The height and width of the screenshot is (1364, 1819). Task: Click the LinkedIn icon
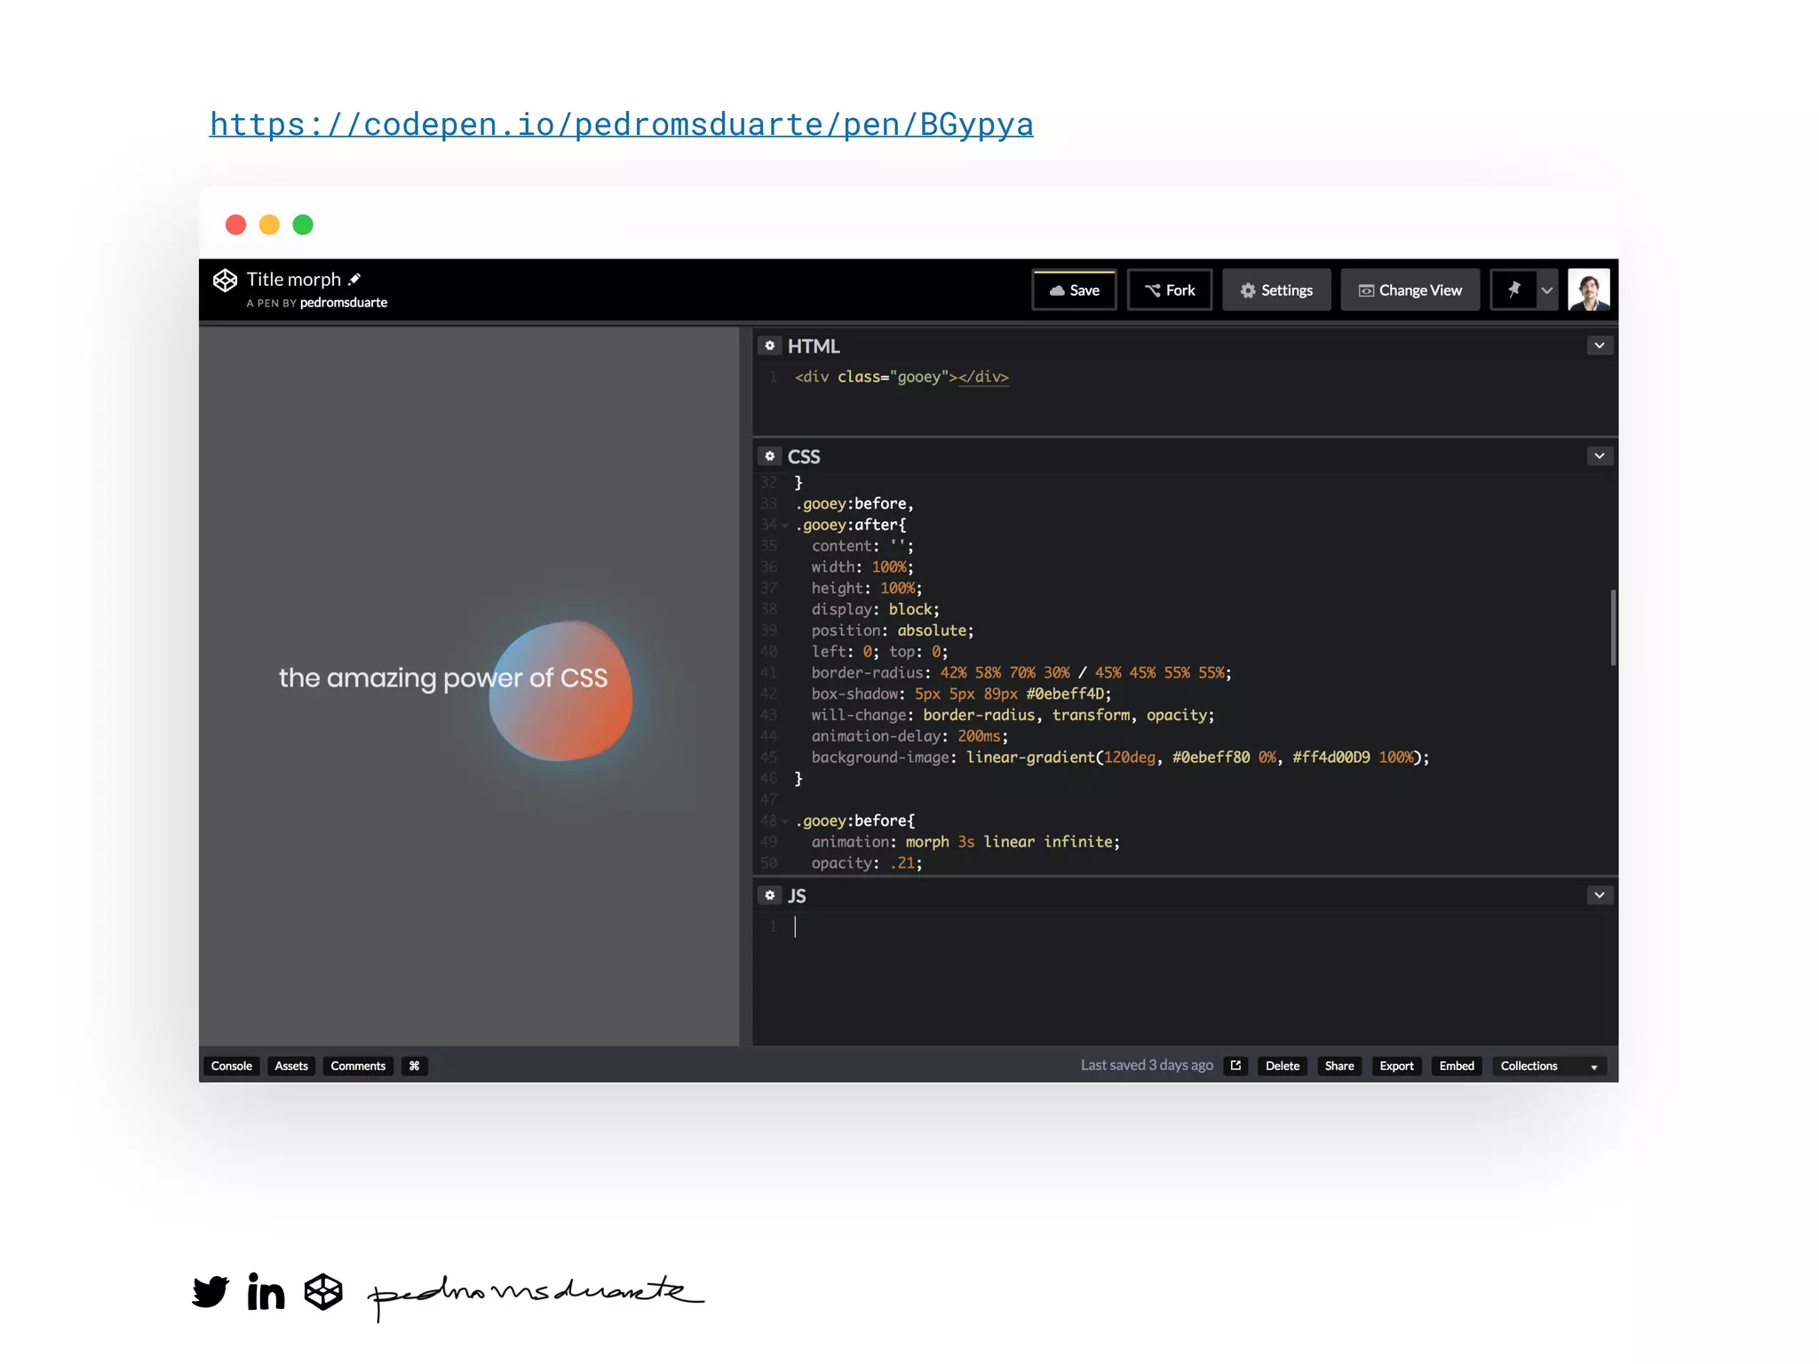point(266,1291)
